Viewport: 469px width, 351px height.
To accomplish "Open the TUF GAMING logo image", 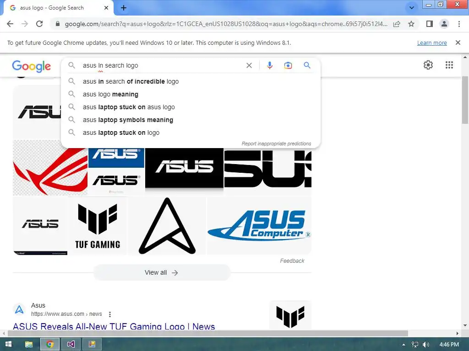I will pos(98,226).
